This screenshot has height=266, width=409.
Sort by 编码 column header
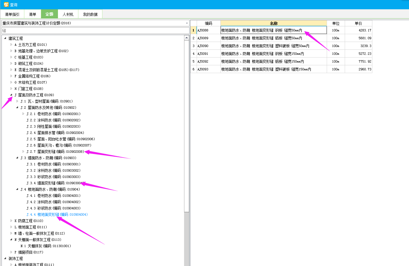click(x=208, y=23)
